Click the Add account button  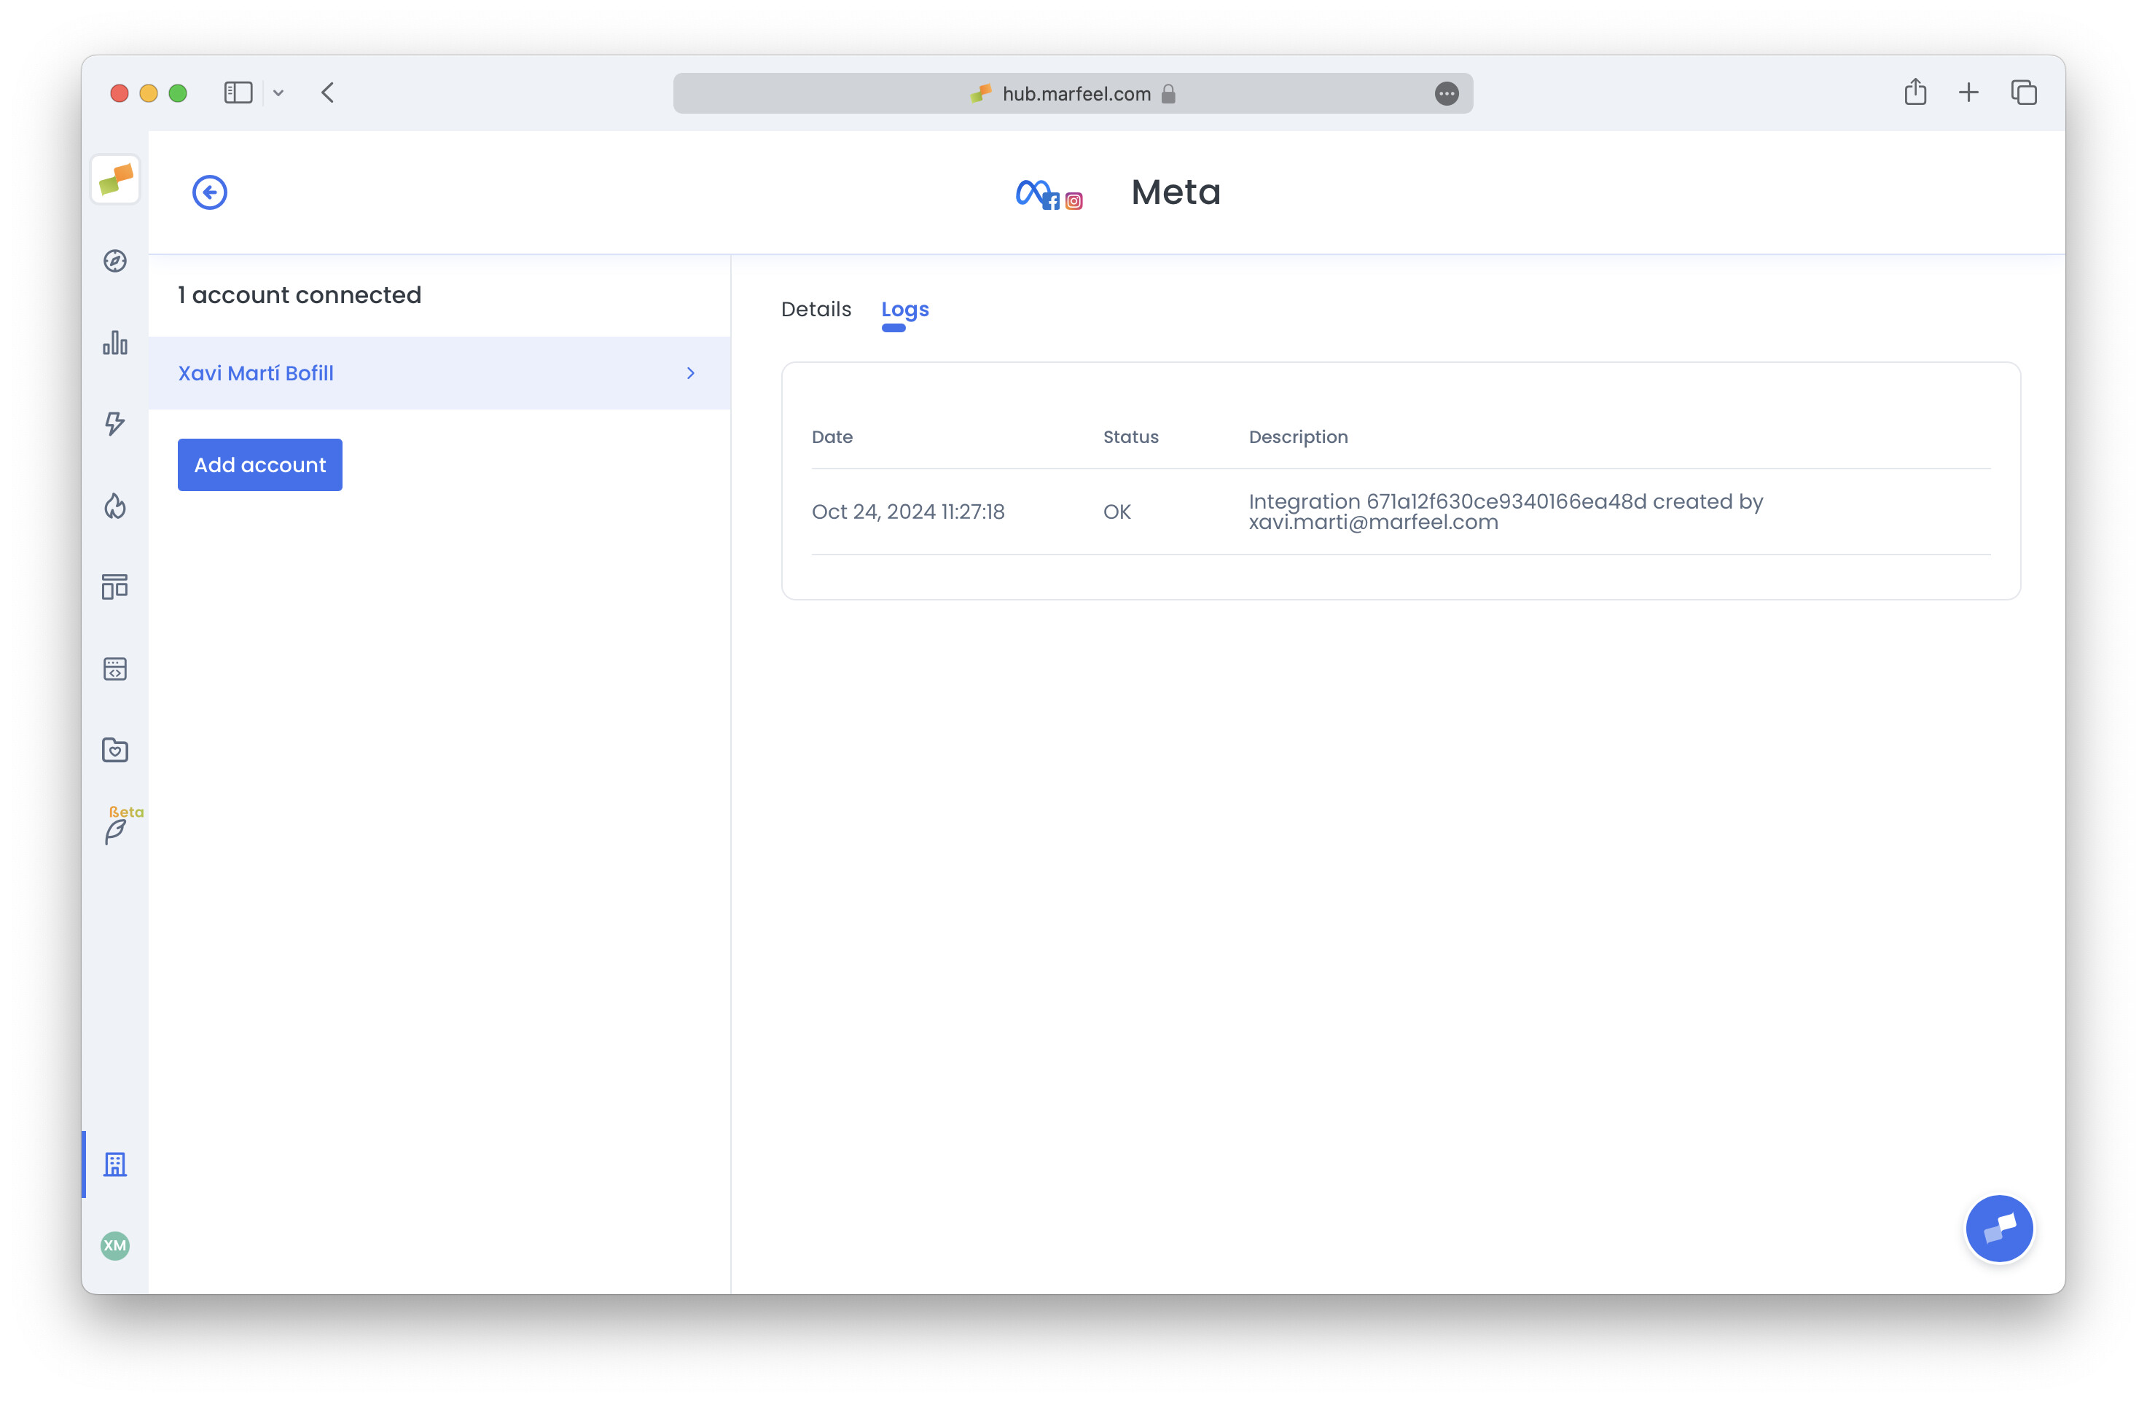pyautogui.click(x=259, y=465)
